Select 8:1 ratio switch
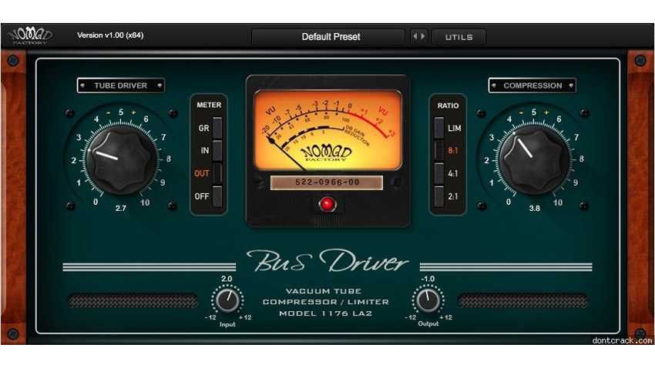The width and height of the screenshot is (655, 368). (x=438, y=150)
